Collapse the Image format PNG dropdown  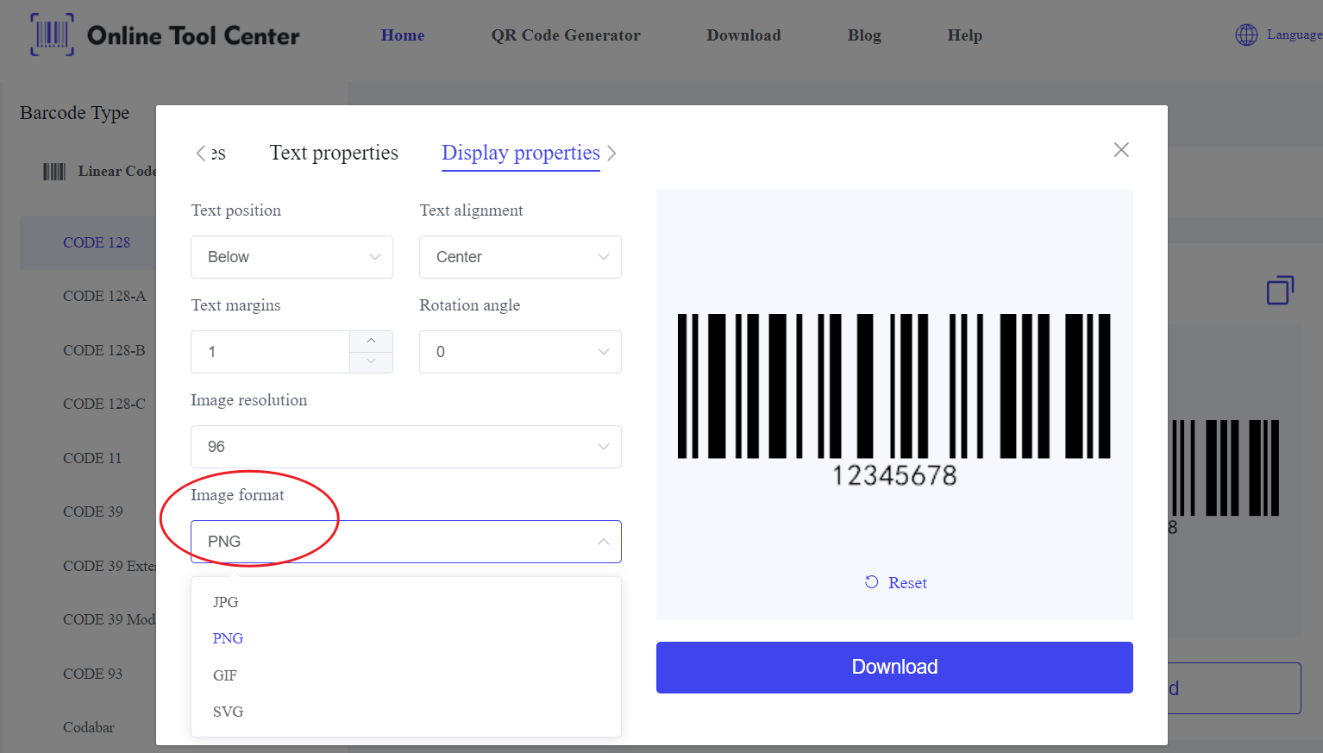406,542
